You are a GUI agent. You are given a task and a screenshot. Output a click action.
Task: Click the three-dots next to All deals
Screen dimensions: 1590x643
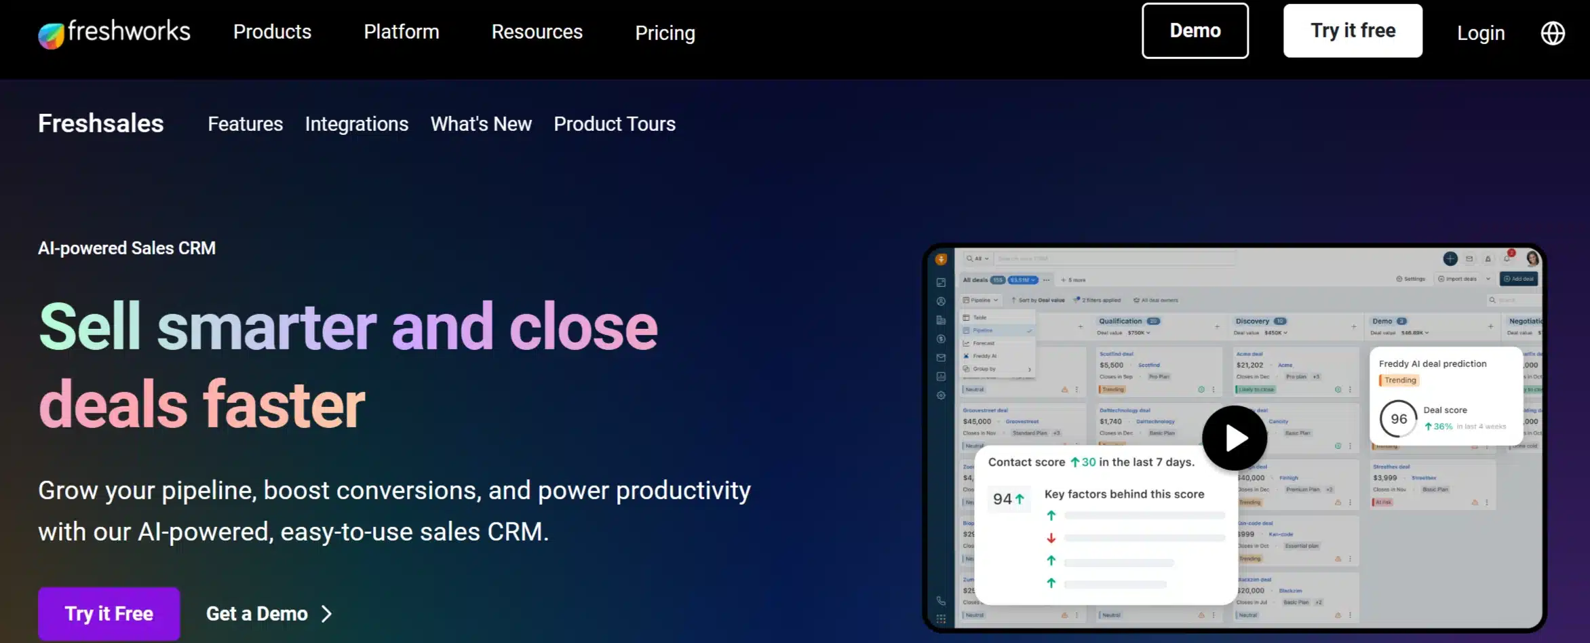[x=1047, y=279]
